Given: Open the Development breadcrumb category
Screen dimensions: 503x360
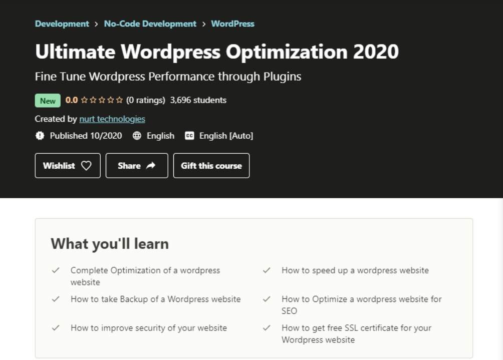Looking at the screenshot, I should (x=62, y=24).
